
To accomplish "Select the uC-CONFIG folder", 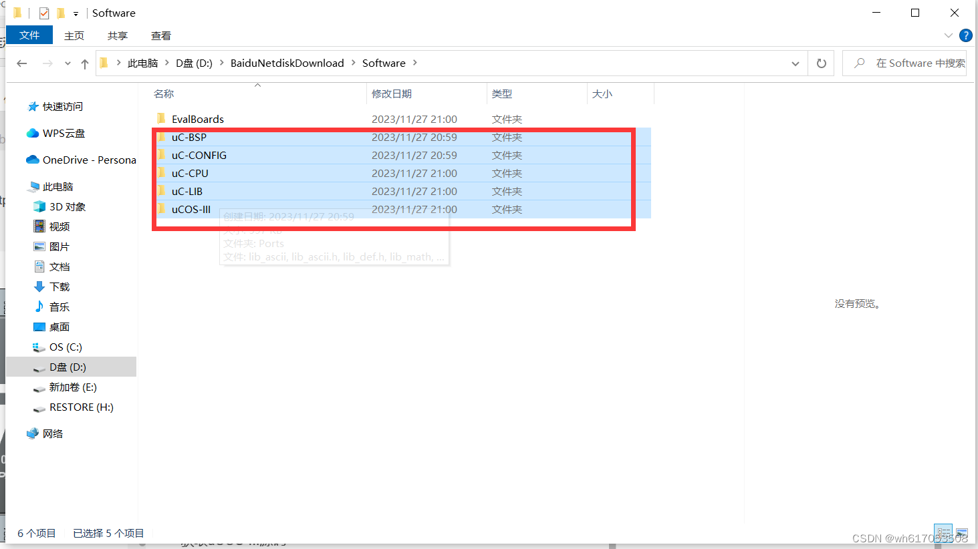I will pyautogui.click(x=199, y=155).
